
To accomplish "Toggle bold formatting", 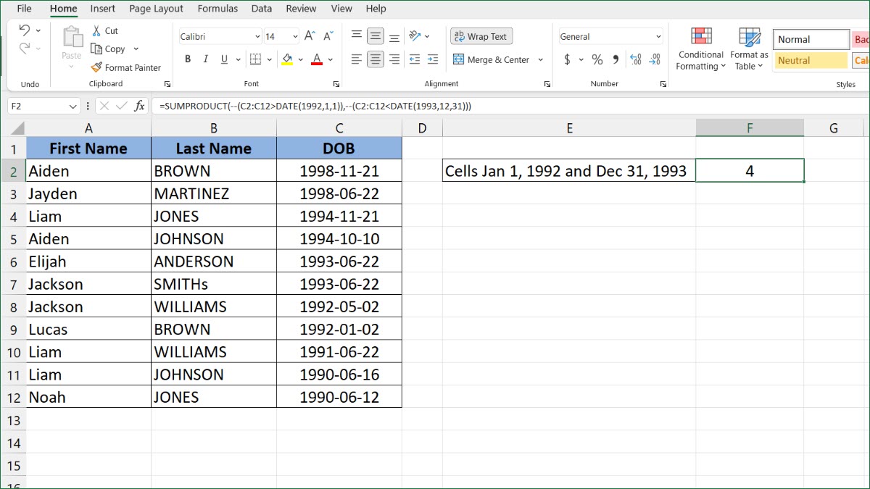I will (x=187, y=59).
